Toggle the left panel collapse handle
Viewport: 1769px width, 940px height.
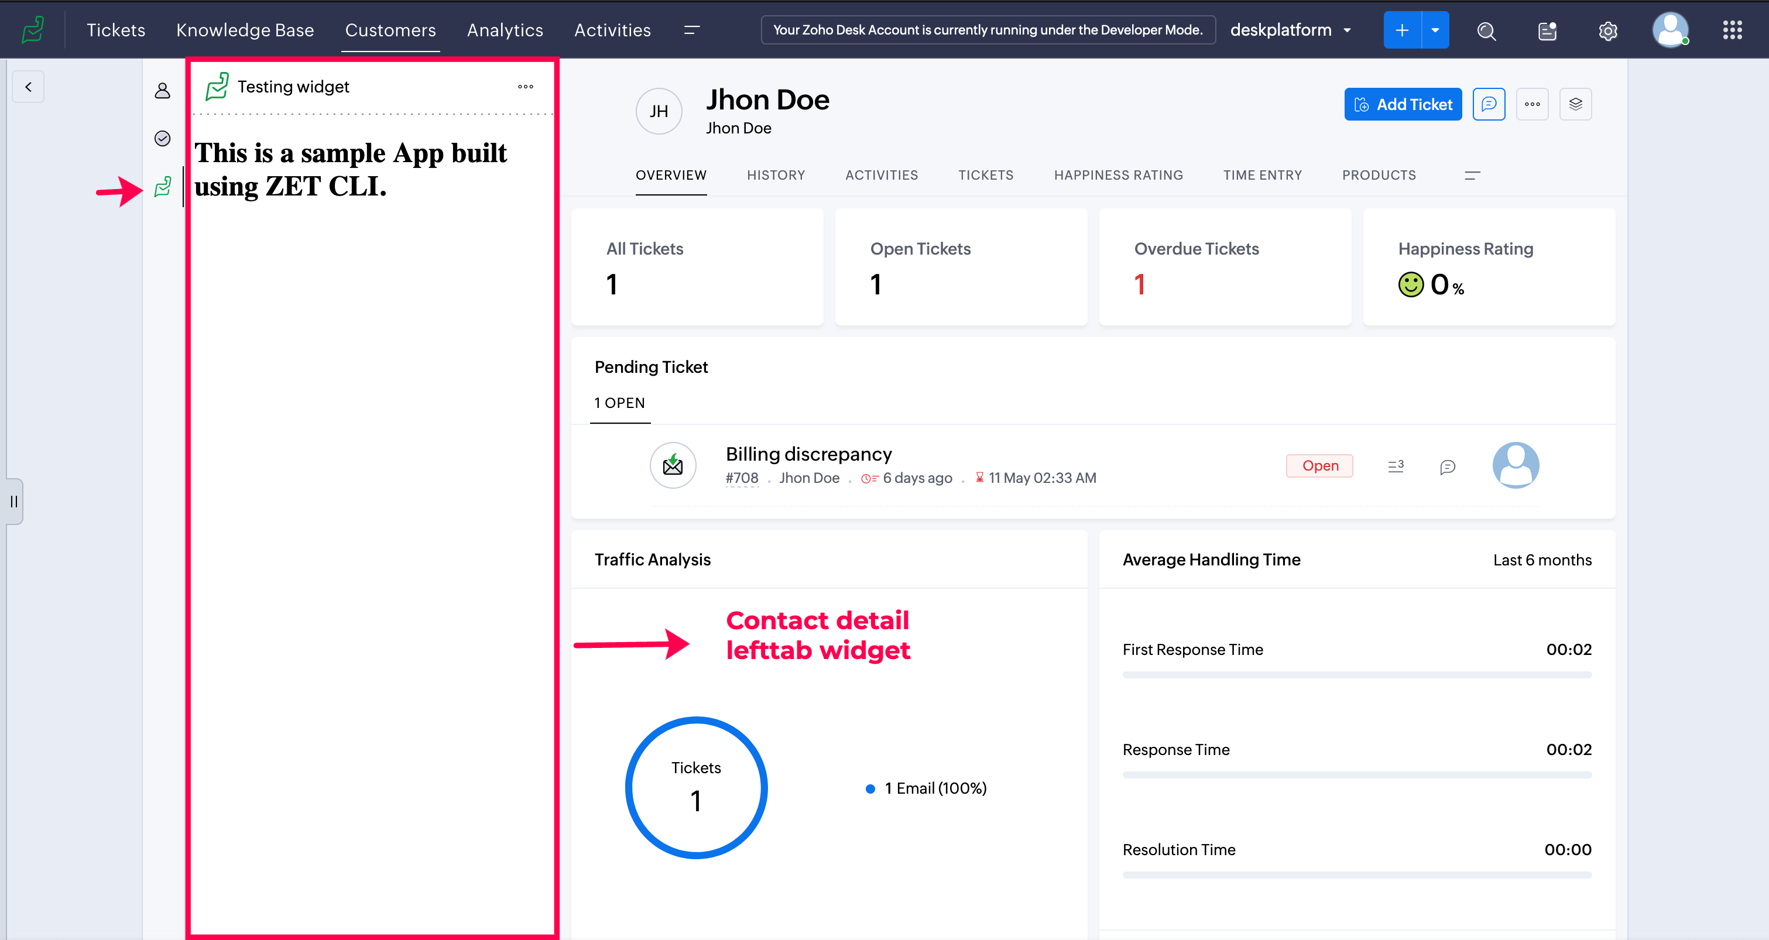13,501
